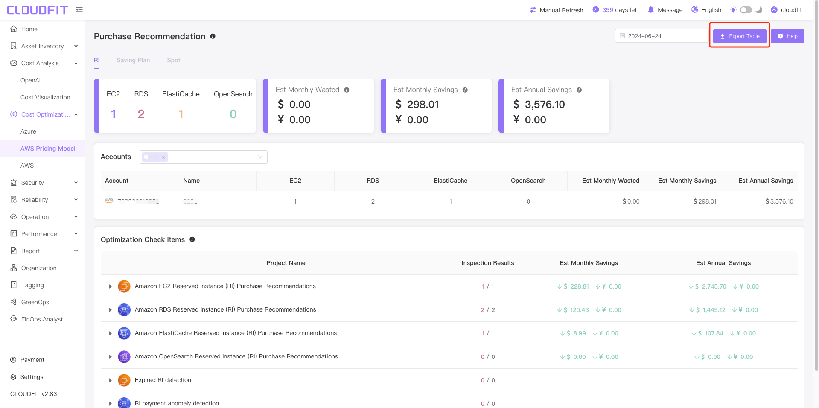Open the Accounts dropdown selector
The image size is (819, 408).
[x=204, y=157]
